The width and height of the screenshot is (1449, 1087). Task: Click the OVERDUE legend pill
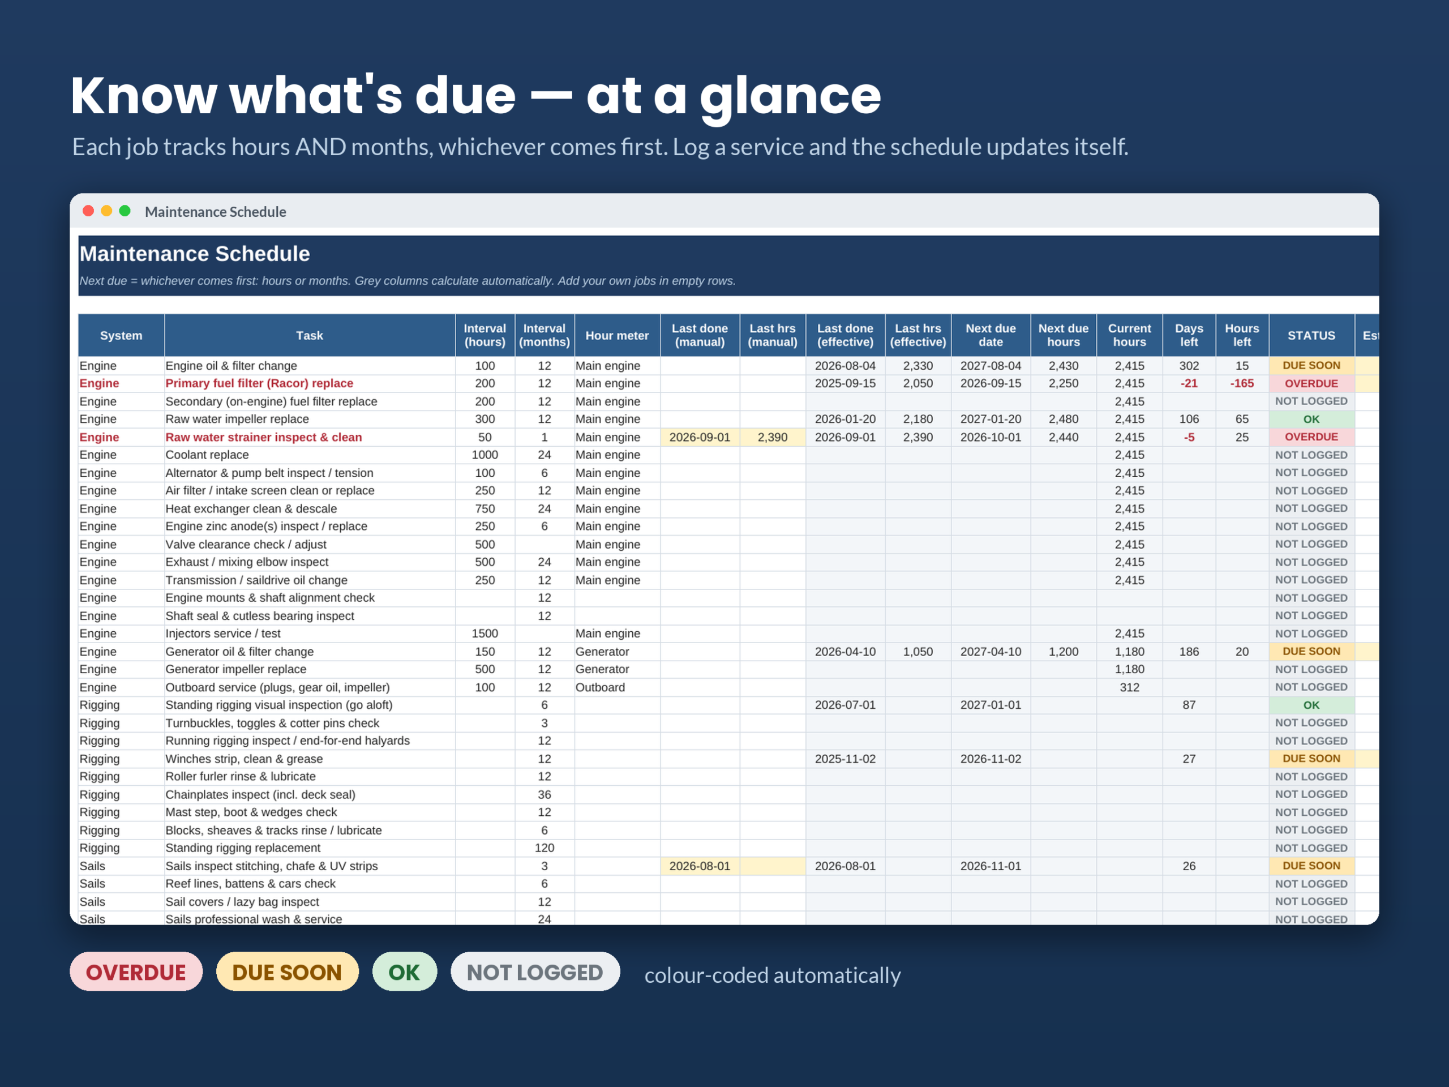(136, 972)
